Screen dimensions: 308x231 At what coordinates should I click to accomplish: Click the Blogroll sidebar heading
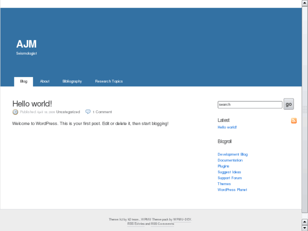[225, 142]
